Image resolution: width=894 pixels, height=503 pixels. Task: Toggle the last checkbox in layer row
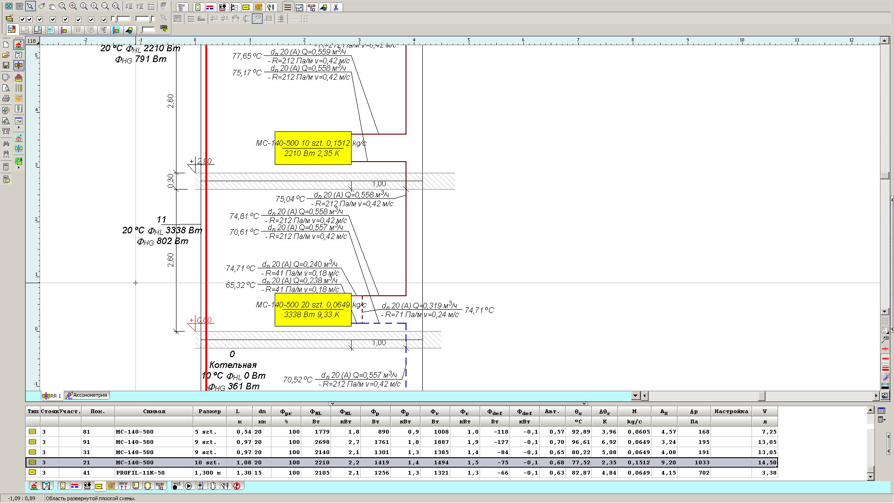pos(104,20)
